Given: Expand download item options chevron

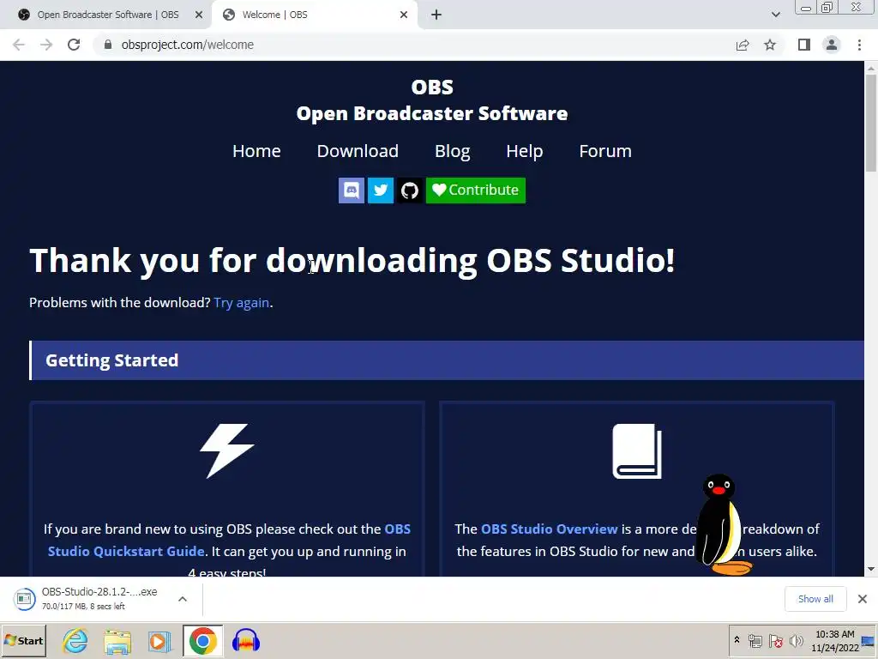Looking at the screenshot, I should coord(183,599).
